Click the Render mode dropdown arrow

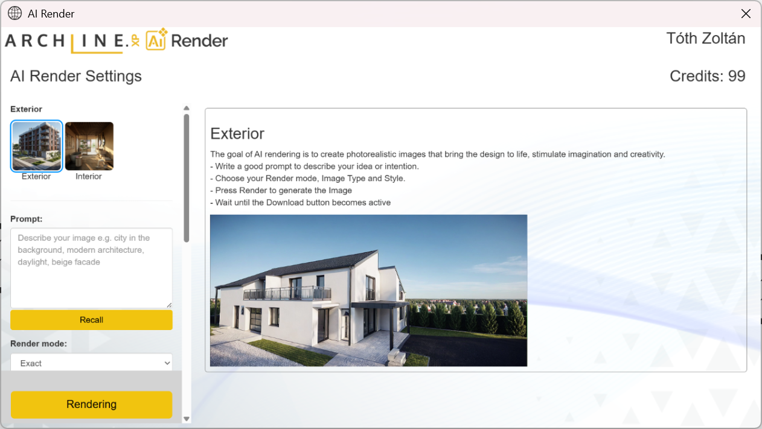(167, 363)
